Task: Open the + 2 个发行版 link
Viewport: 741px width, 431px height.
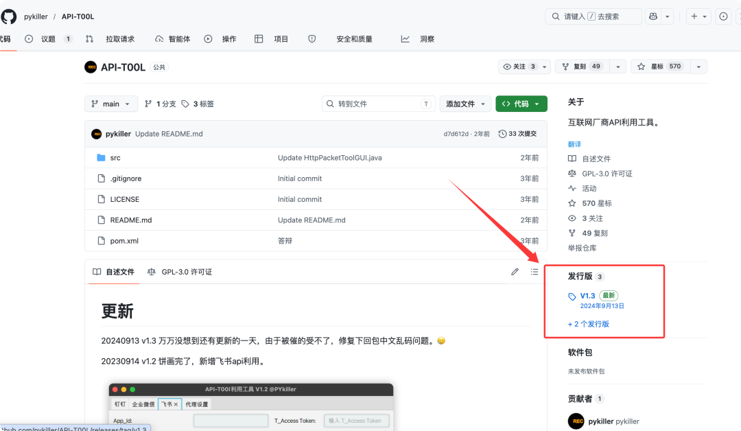Action: point(589,324)
